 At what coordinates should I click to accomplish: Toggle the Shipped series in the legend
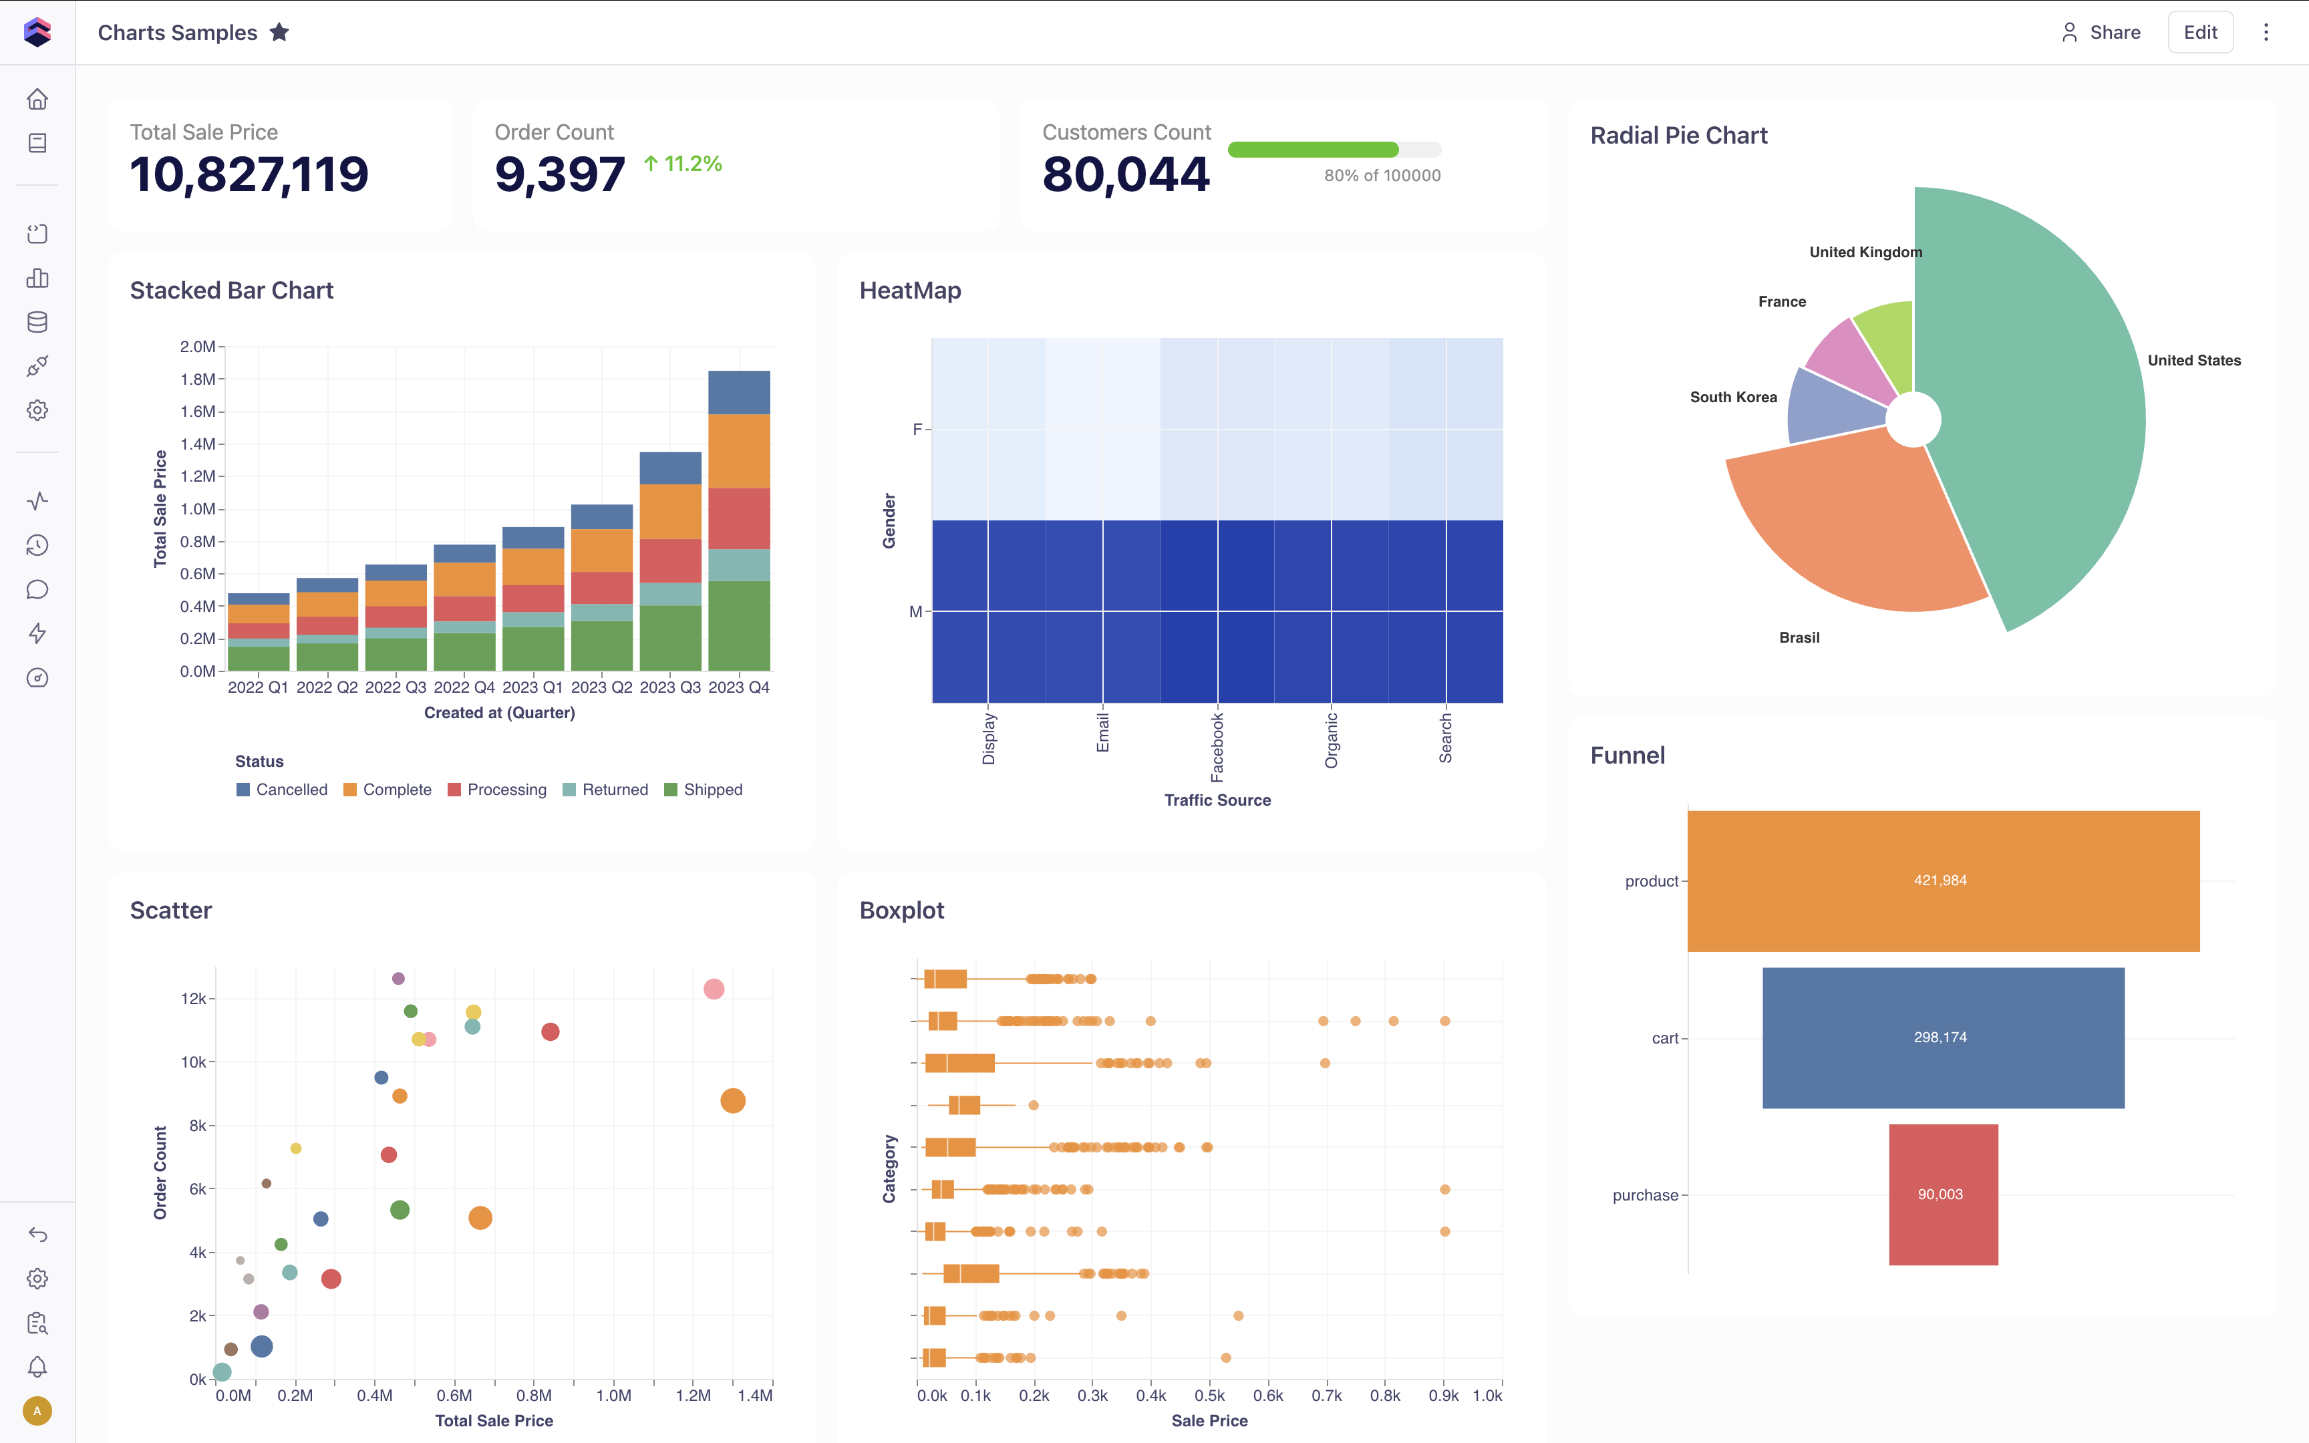704,789
